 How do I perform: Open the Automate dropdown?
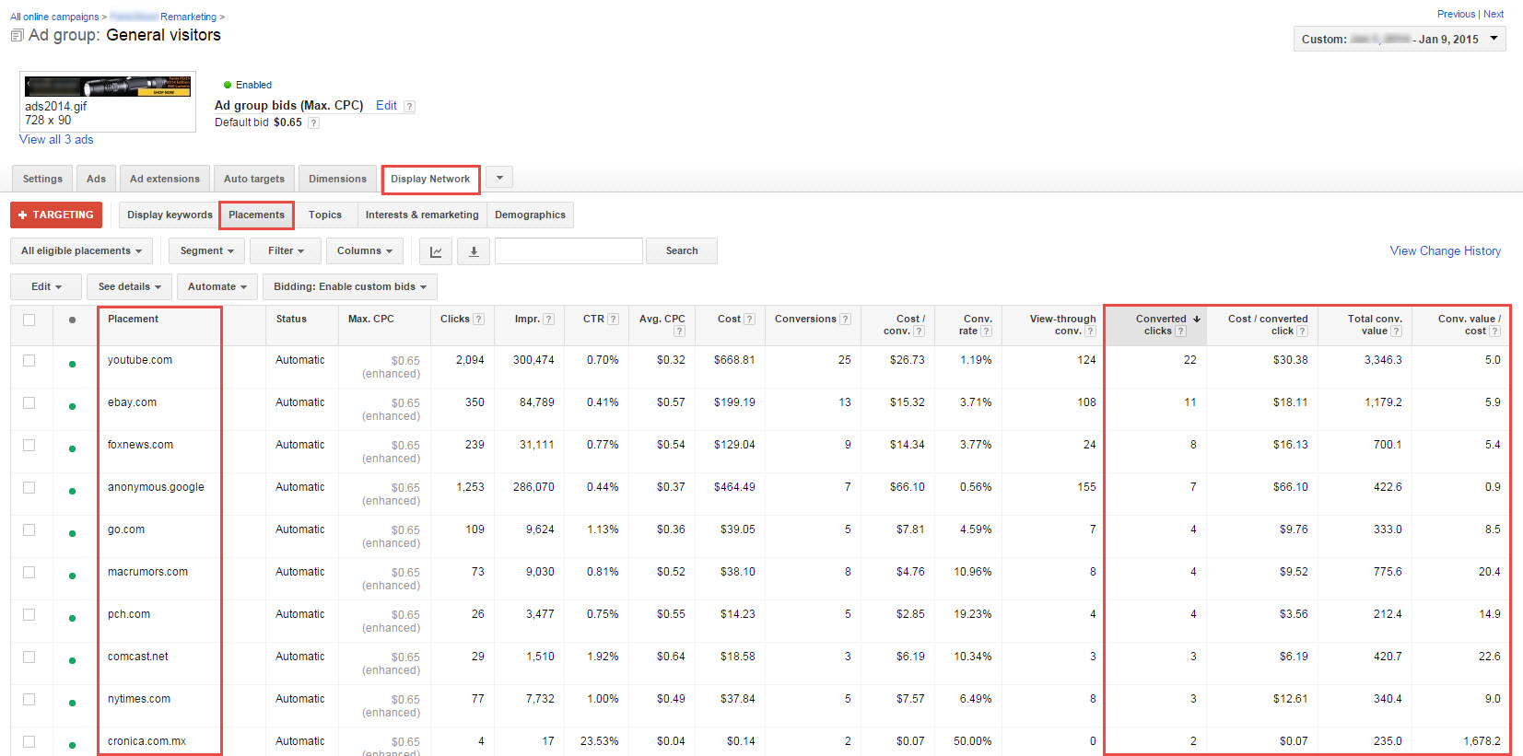217,287
